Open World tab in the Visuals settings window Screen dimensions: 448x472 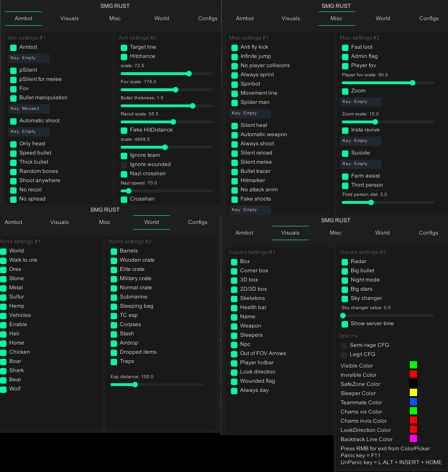382,233
